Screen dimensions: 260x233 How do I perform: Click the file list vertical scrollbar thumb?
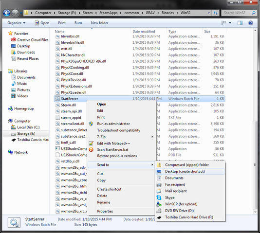click(x=255, y=164)
